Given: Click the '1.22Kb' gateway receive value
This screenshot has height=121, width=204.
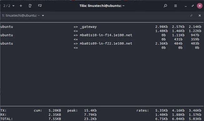Looking at the screenshot, I should (195, 31).
